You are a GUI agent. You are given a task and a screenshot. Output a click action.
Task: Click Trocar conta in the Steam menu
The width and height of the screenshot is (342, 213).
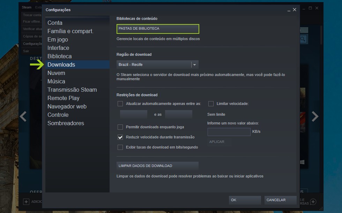[x=32, y=15]
